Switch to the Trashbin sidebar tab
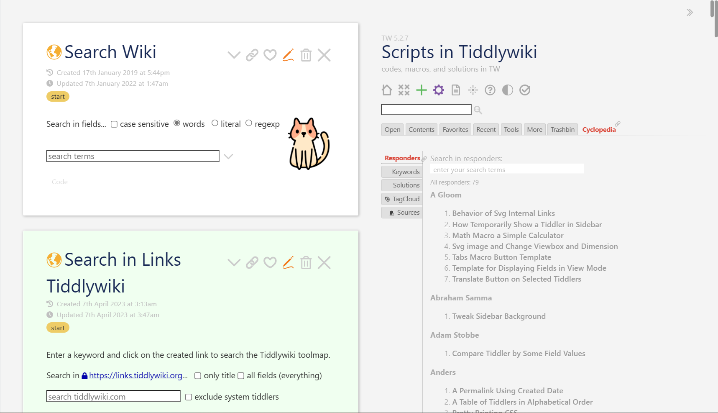Screen dimensions: 718x413 [562, 129]
